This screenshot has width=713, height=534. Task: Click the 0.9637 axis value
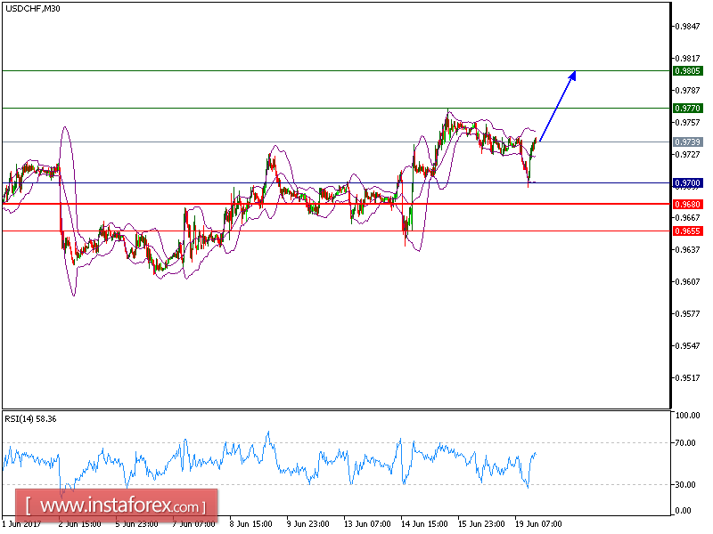(687, 250)
